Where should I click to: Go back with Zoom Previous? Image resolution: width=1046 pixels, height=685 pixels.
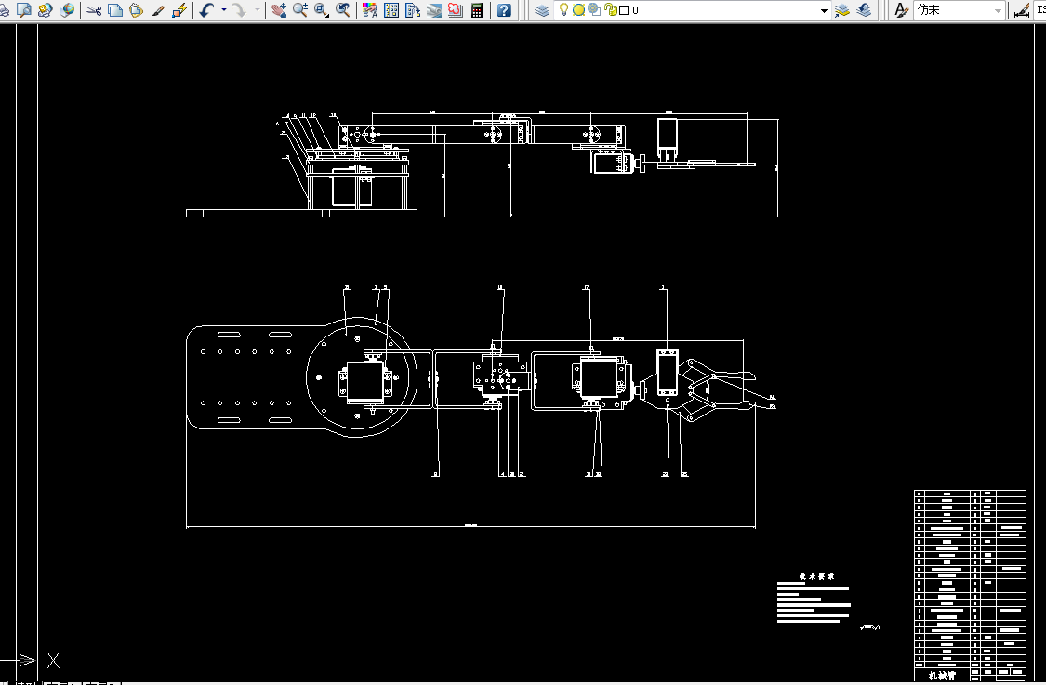click(343, 10)
